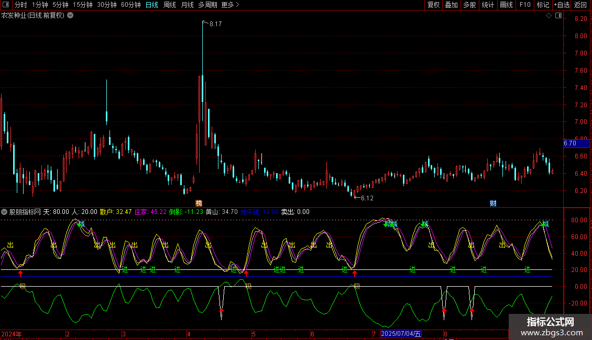Click the 庄家: 45.22 indicator value
Screen dimensions: 592x340
pos(150,212)
